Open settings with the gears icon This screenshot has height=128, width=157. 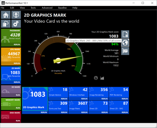pyautogui.click(x=16, y=24)
